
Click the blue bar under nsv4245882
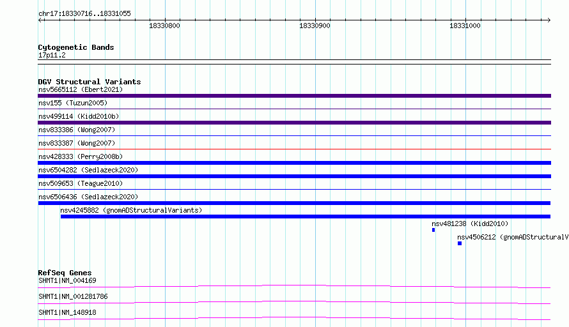pos(306,217)
